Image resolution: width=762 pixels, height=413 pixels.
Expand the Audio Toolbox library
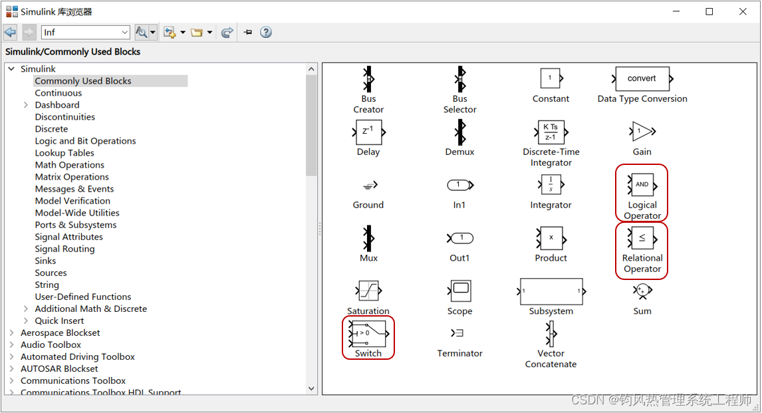point(11,345)
